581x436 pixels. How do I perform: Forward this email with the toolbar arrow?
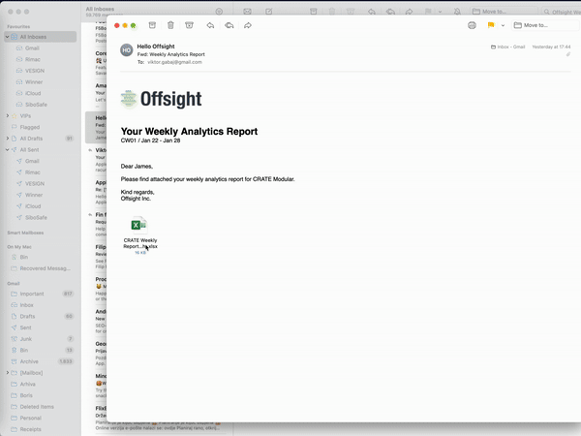pos(248,25)
